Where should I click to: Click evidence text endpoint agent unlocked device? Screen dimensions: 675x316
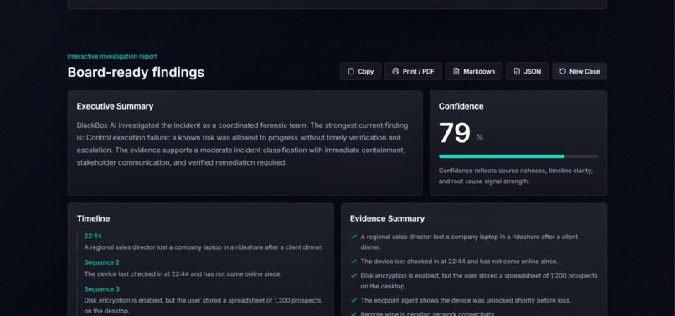pos(466,300)
